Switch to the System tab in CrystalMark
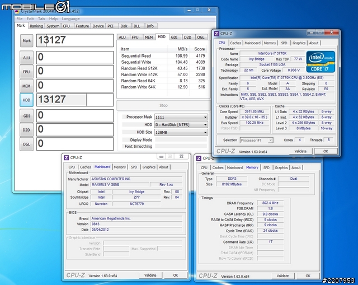The width and height of the screenshot is (358, 285). click(x=53, y=26)
